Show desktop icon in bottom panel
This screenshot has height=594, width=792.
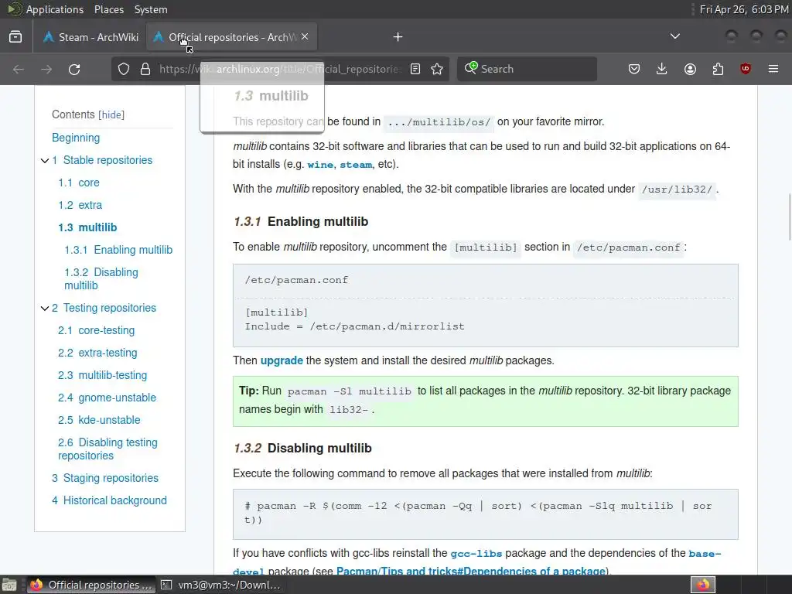(x=9, y=585)
